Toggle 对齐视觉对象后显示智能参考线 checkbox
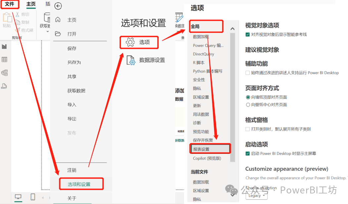Viewport: 348px width, 204px height. click(248, 35)
